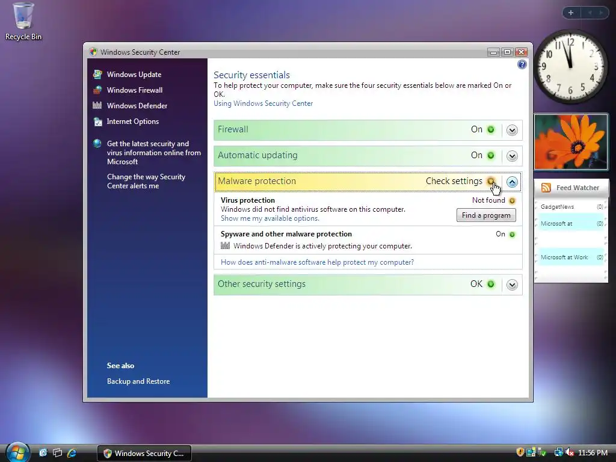This screenshot has width=616, height=462.
Task: Click the muted volume tray icon
Action: point(570,452)
